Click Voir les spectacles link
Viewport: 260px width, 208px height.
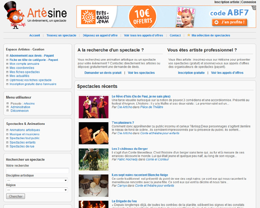tap(141, 73)
